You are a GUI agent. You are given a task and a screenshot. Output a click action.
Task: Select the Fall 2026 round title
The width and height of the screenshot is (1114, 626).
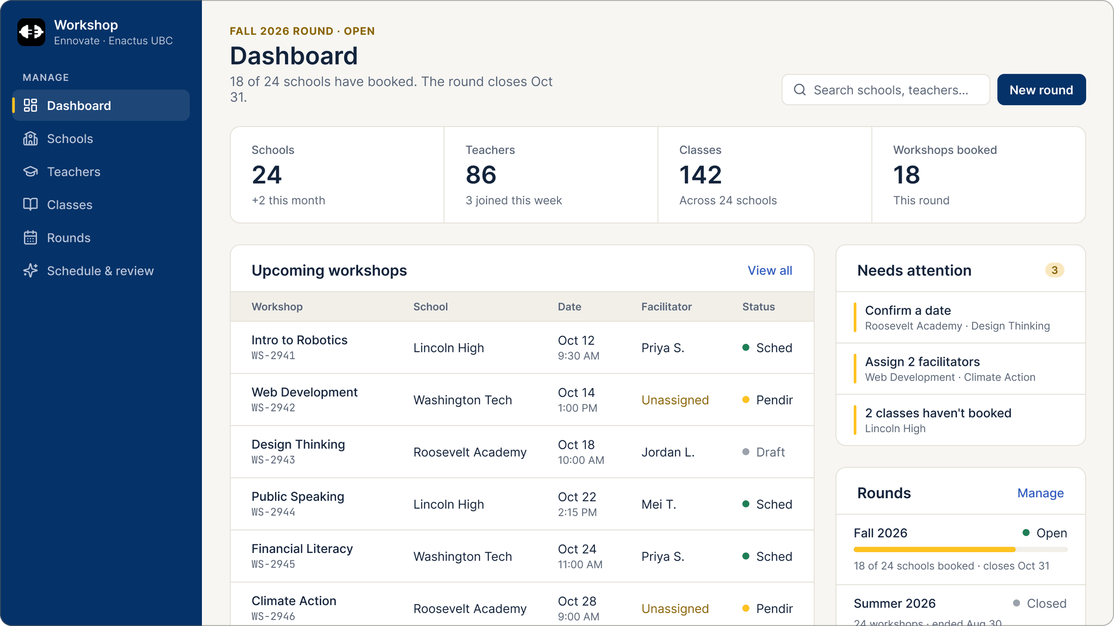coord(880,533)
